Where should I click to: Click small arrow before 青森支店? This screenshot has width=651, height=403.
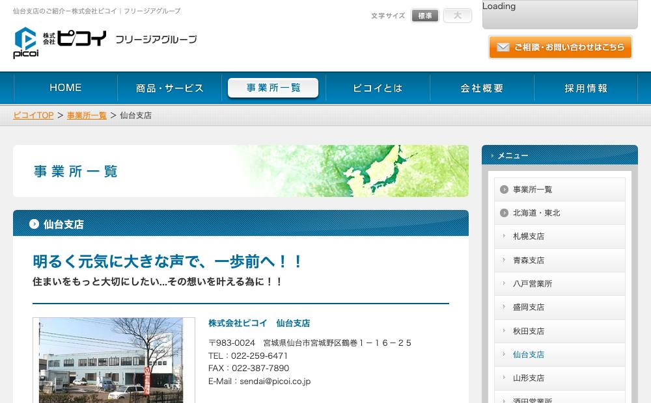[x=504, y=260]
